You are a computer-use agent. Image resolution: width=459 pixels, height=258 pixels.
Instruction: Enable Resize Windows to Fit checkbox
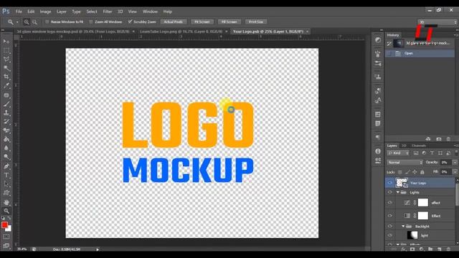[47, 22]
